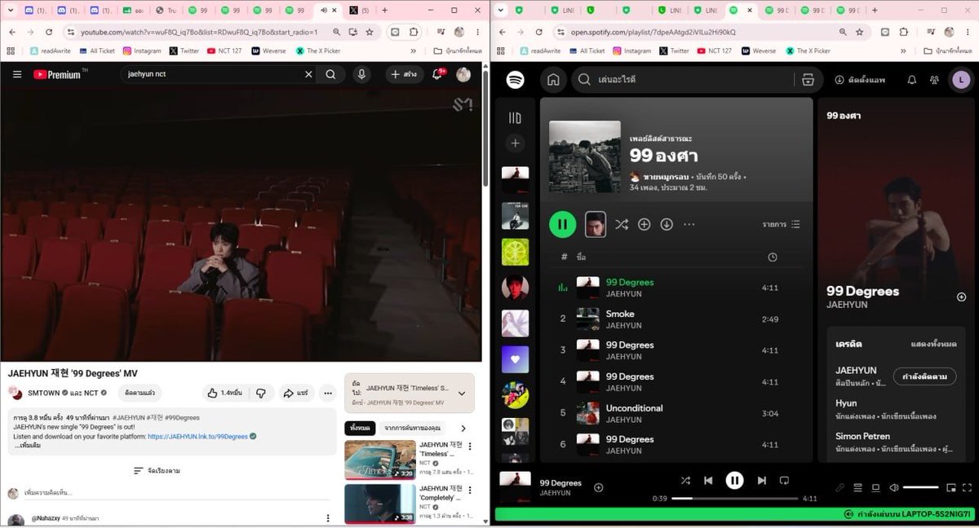Activate YouTube voice search microphone
The width and height of the screenshot is (979, 528).
pos(361,74)
